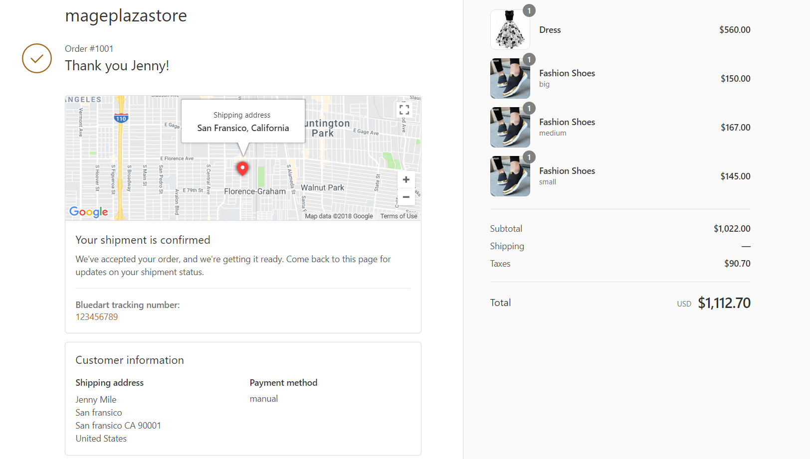Click the Payment method heading
This screenshot has width=810, height=459.
pos(283,383)
